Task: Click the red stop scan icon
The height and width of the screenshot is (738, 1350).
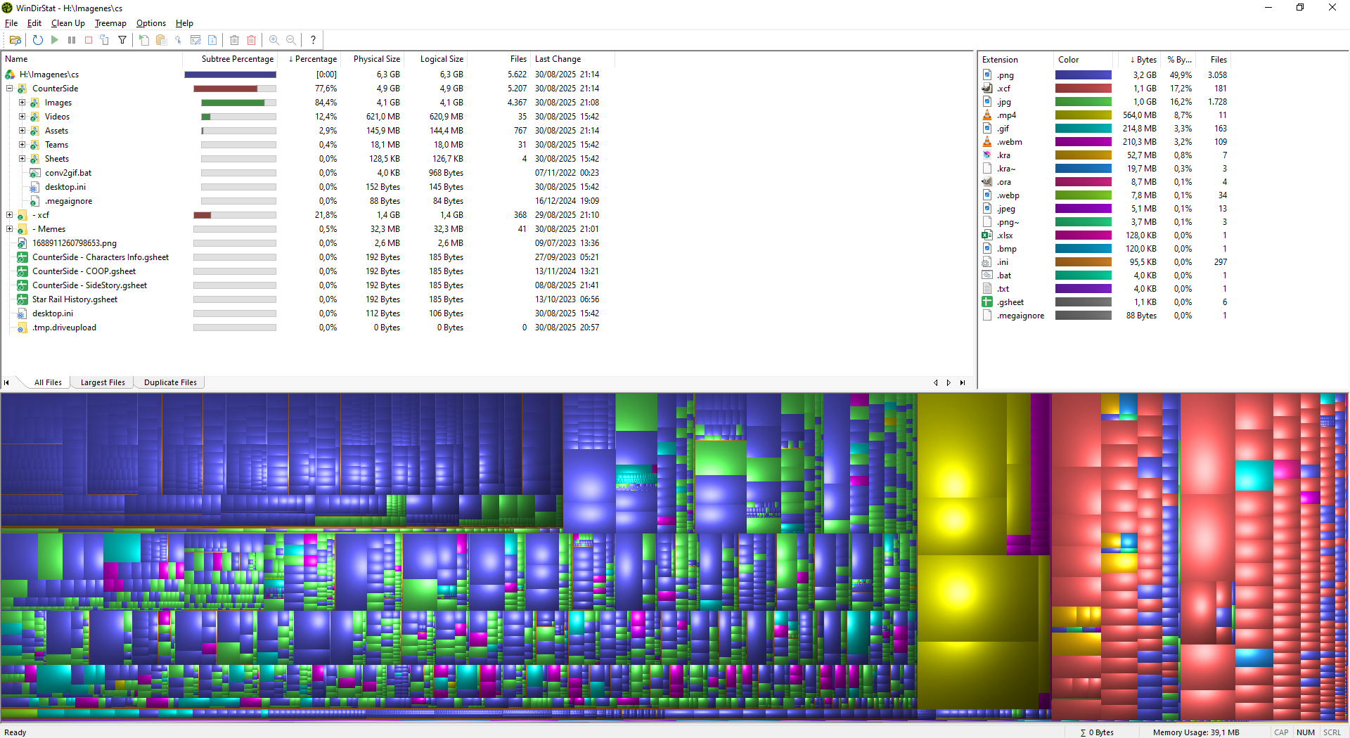Action: click(x=89, y=40)
